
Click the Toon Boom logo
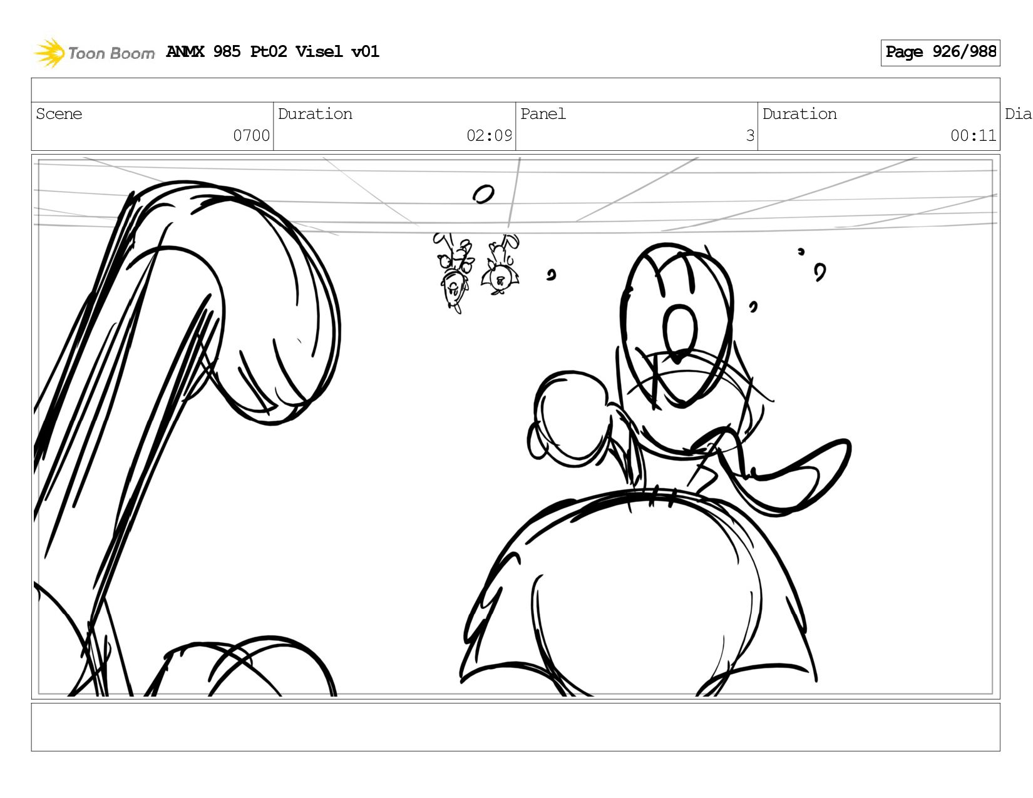click(x=94, y=53)
